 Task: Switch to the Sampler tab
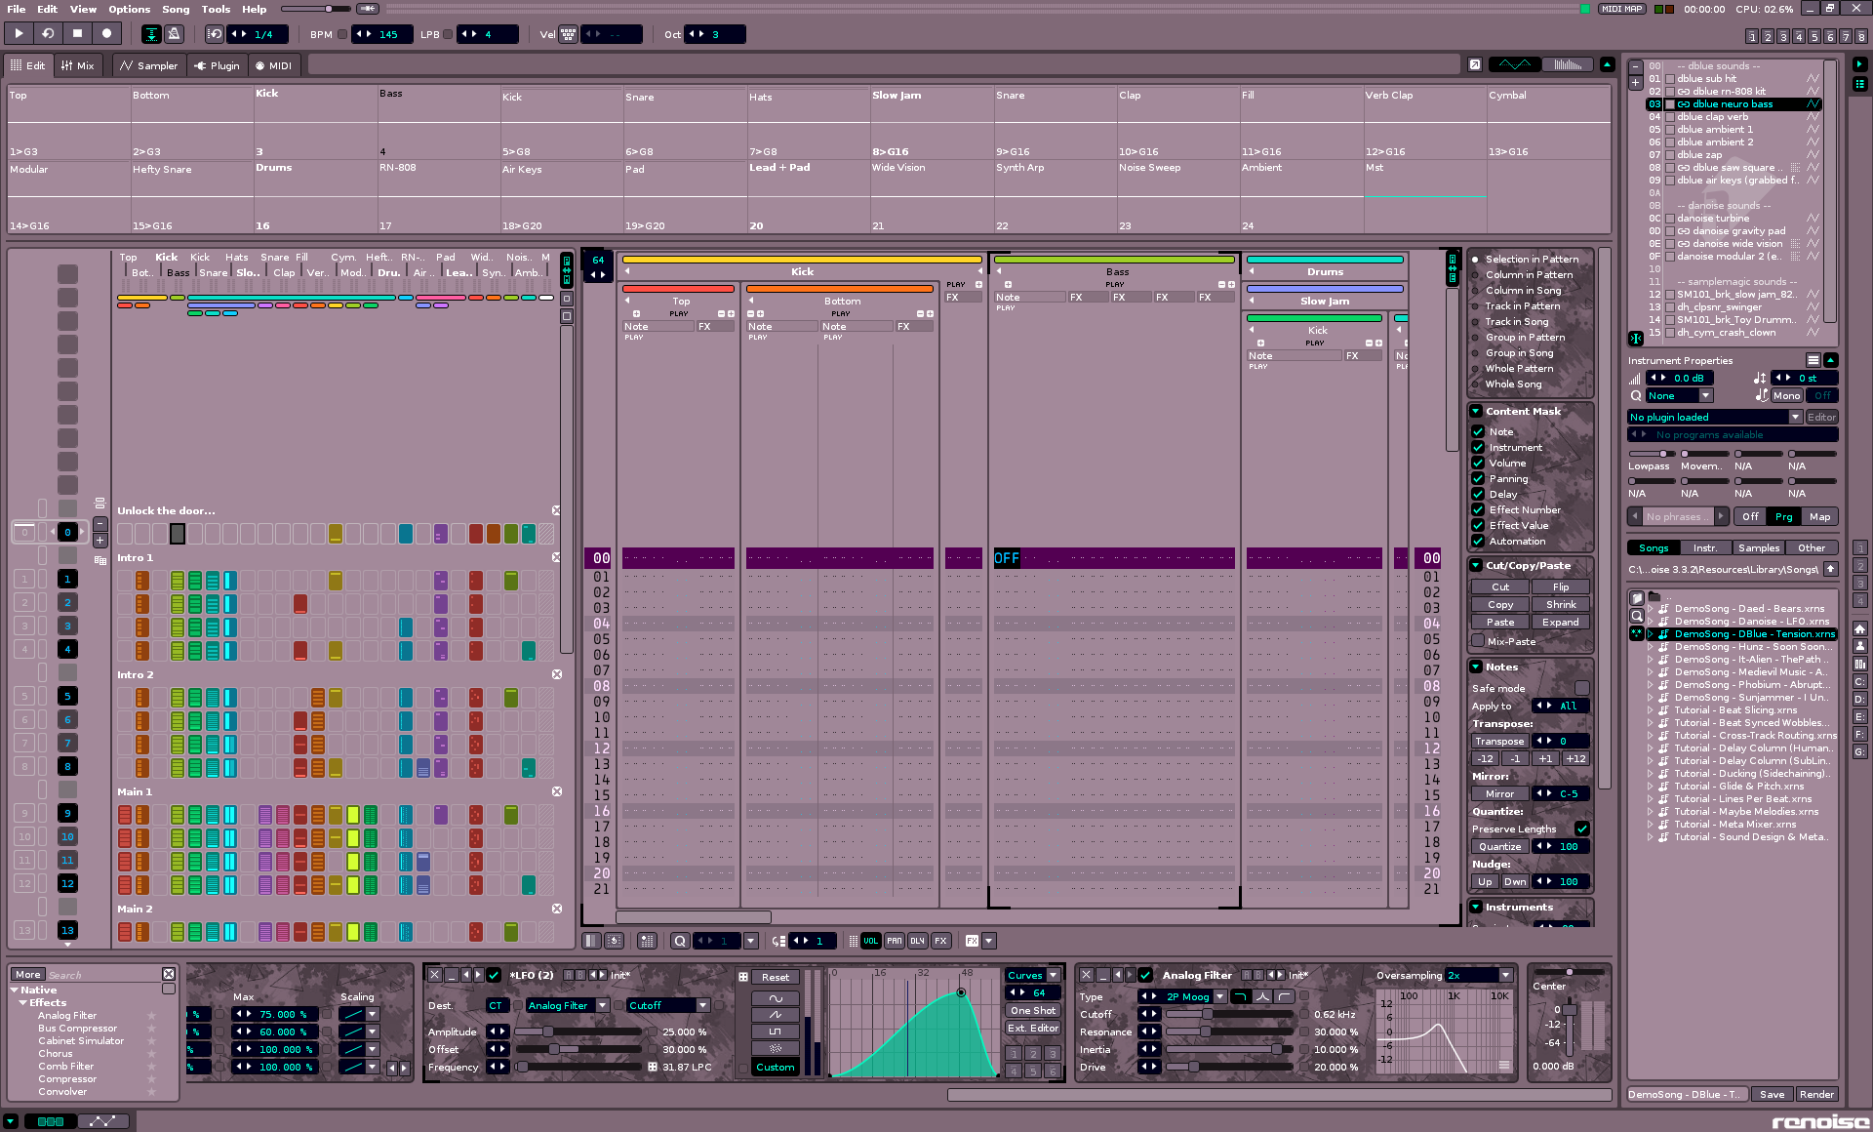click(148, 65)
